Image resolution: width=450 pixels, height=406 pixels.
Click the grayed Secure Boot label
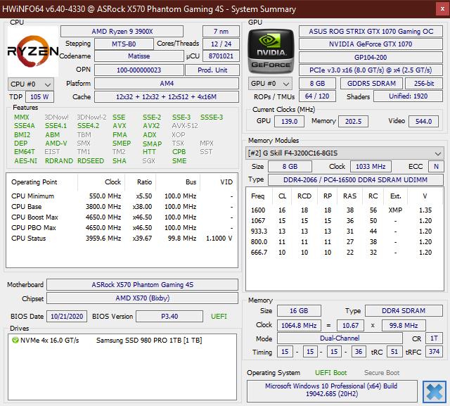pos(382,373)
